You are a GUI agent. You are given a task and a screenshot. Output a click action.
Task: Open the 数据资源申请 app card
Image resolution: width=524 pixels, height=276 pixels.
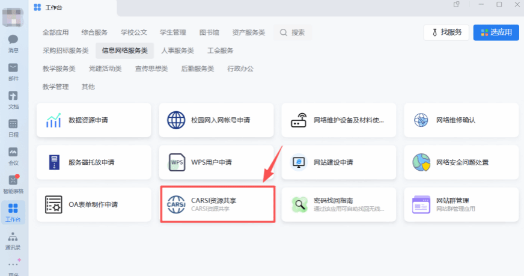[94, 120]
